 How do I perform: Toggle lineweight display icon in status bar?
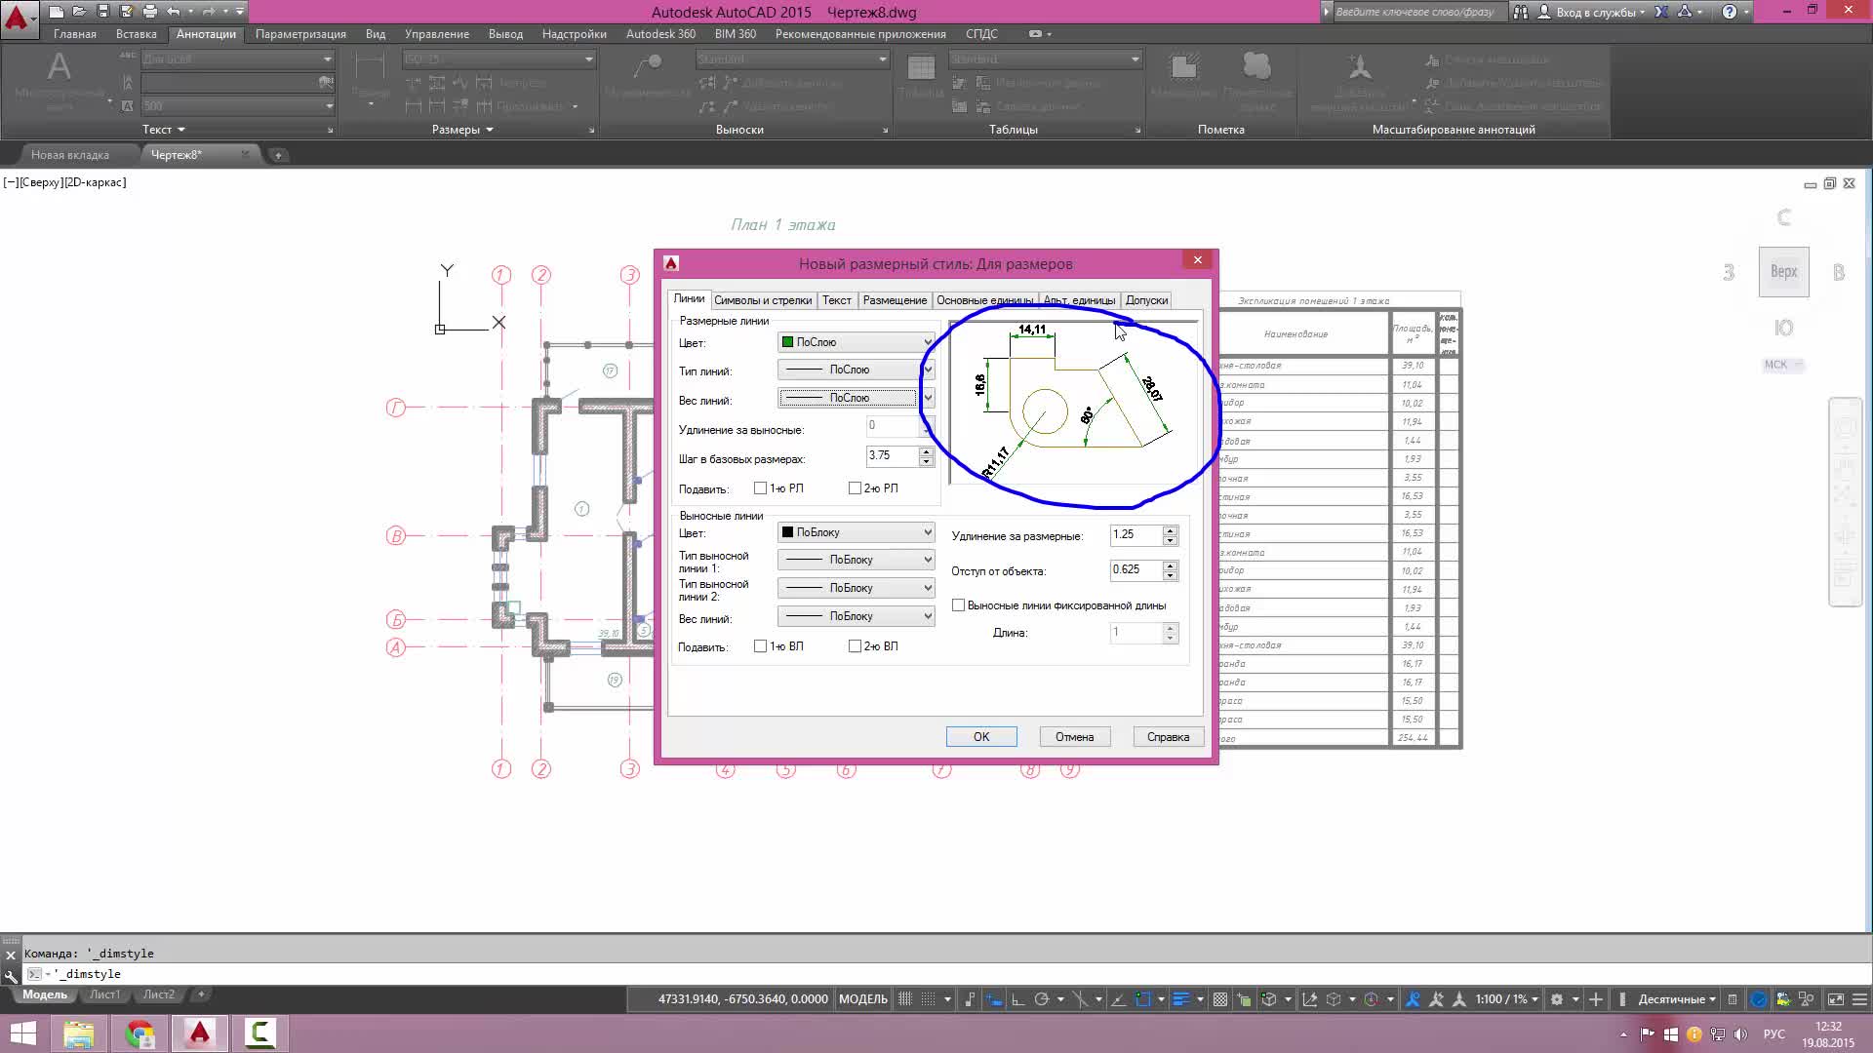tap(1180, 999)
